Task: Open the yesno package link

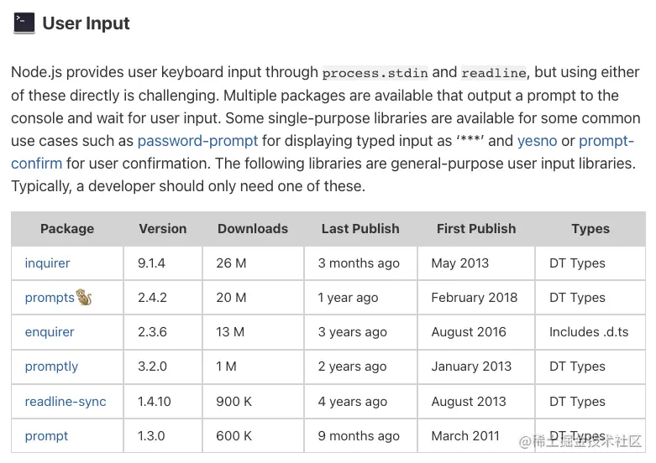Action: pos(537,141)
